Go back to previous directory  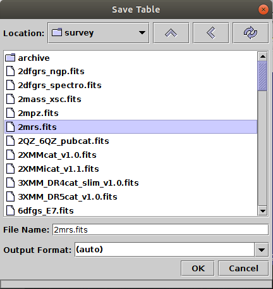pos(210,33)
